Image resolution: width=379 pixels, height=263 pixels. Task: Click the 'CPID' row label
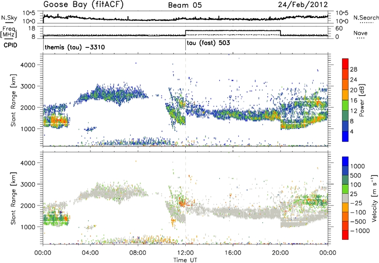(x=10, y=45)
